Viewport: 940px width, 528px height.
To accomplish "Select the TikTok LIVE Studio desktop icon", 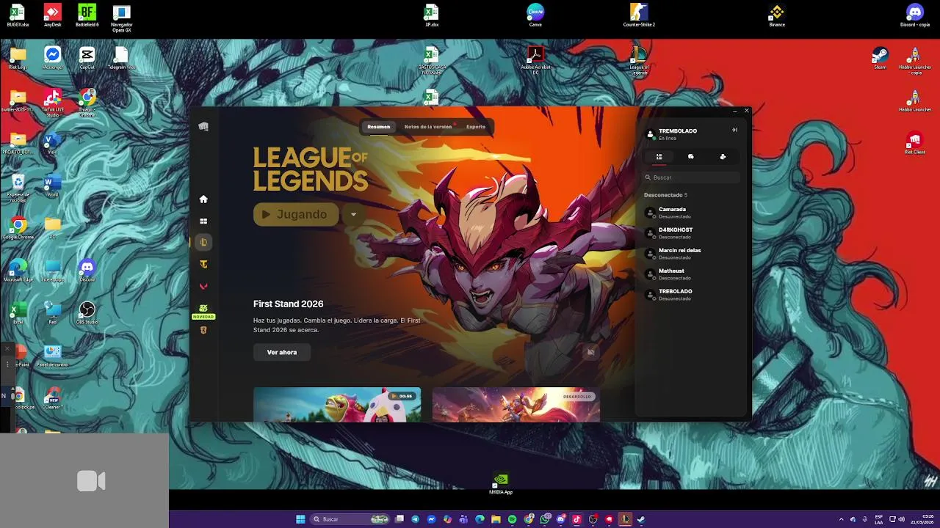I will point(52,103).
